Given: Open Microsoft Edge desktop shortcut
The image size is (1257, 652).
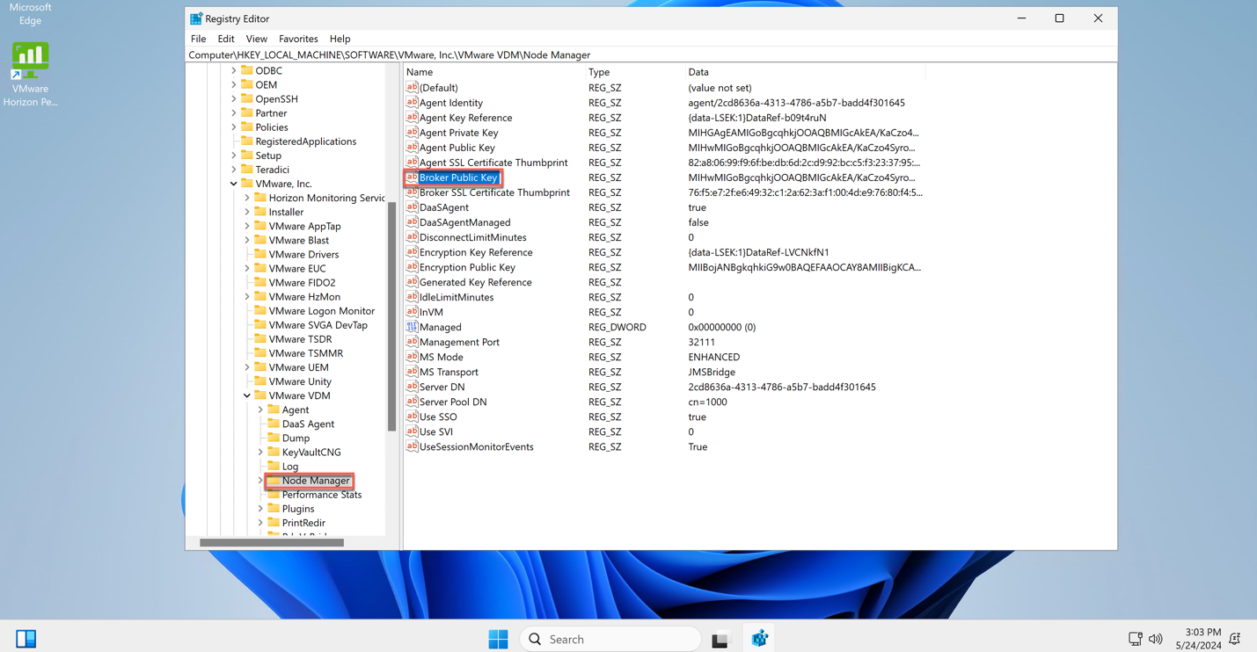Looking at the screenshot, I should (30, 13).
